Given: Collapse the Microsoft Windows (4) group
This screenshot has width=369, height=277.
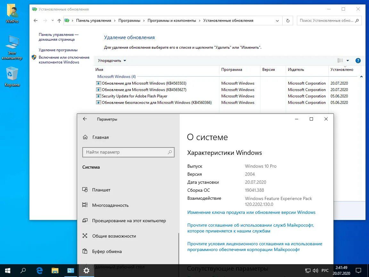Looking at the screenshot, I should pyautogui.click(x=361, y=77).
